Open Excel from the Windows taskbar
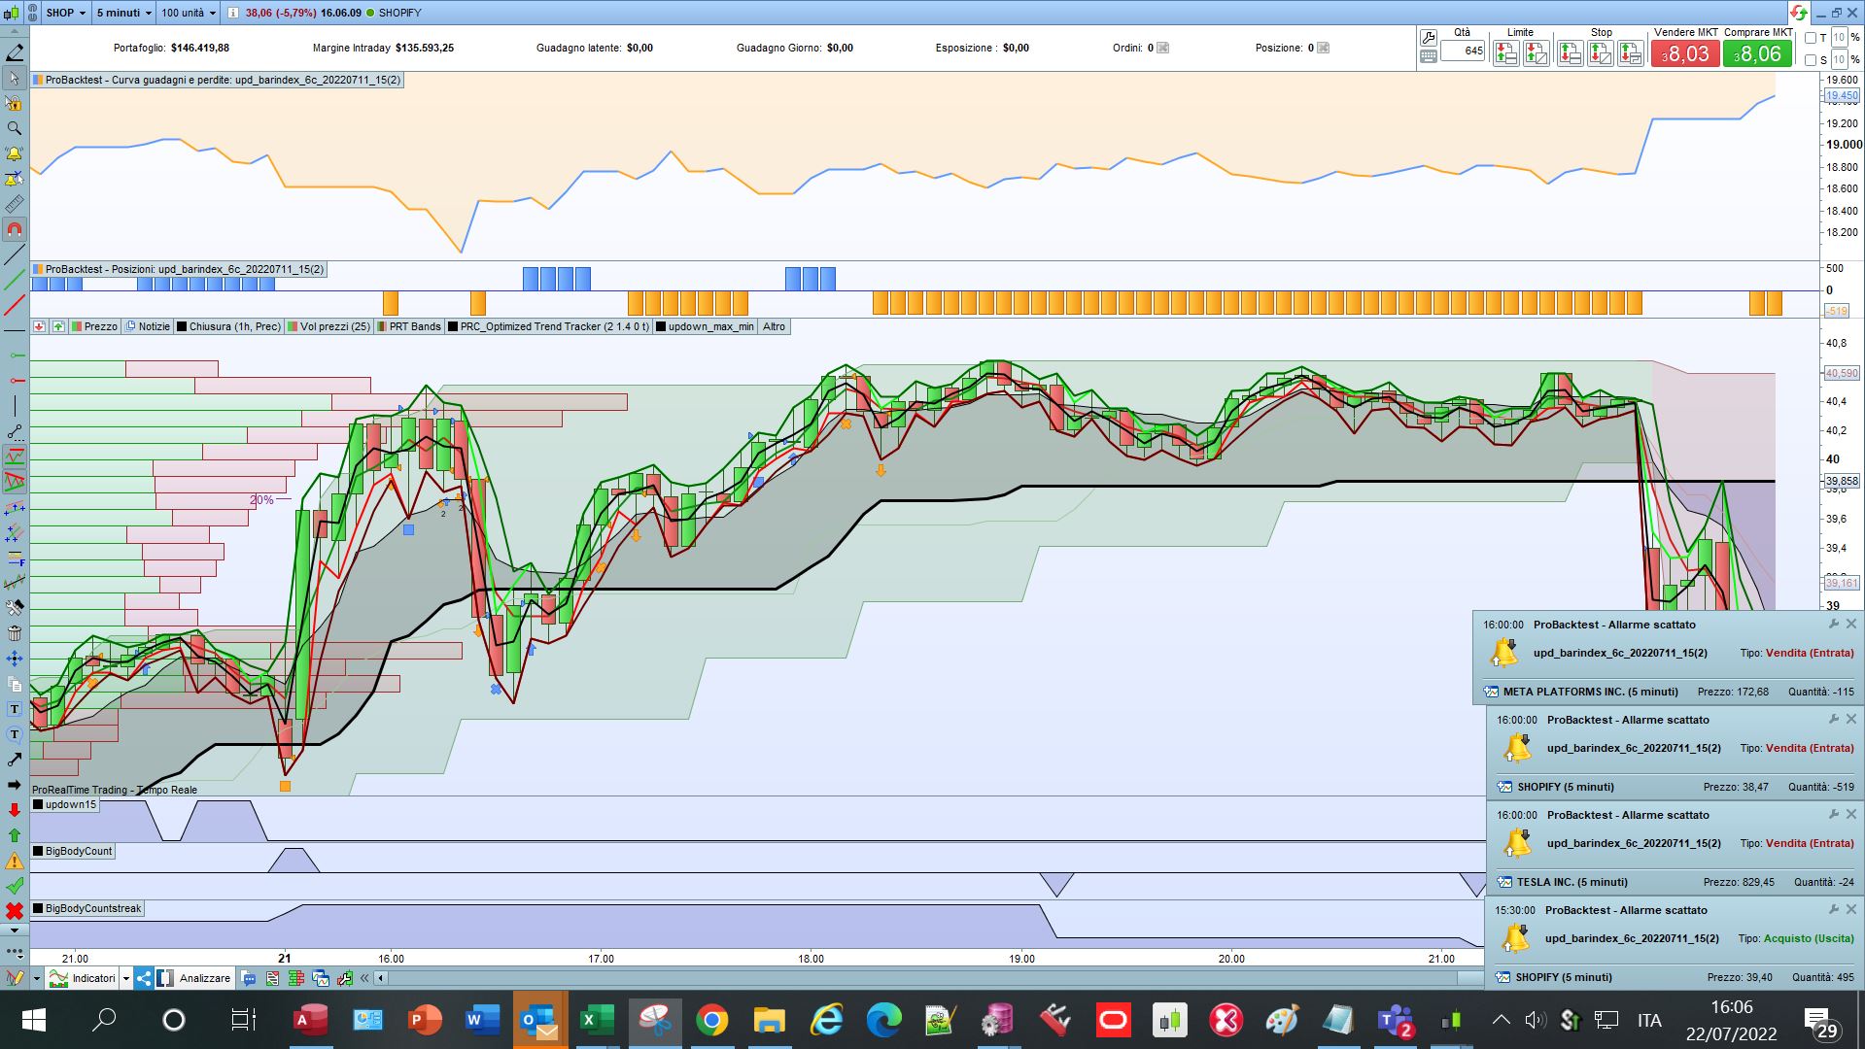Image resolution: width=1865 pixels, height=1049 pixels. [x=595, y=1020]
